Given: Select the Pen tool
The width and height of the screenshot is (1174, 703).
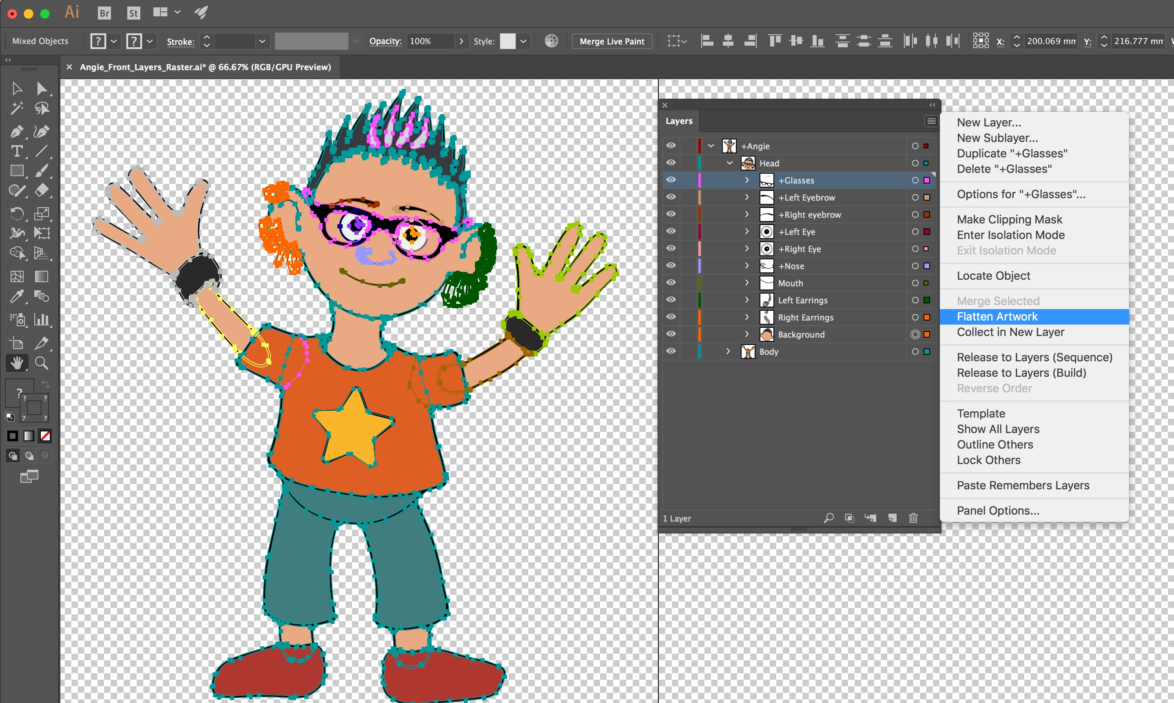Looking at the screenshot, I should click(x=17, y=131).
